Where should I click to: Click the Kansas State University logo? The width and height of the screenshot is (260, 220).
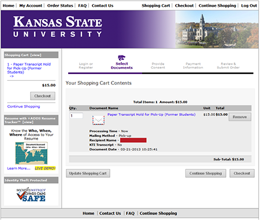[x=58, y=27]
